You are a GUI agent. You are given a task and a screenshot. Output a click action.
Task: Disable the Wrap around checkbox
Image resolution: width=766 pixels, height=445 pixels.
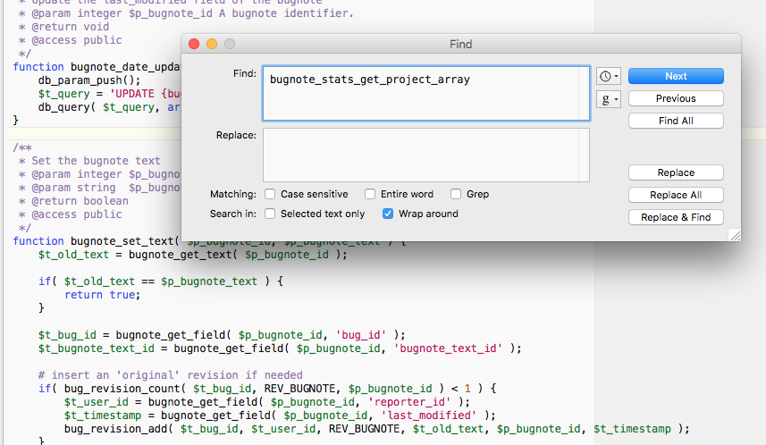coord(388,214)
